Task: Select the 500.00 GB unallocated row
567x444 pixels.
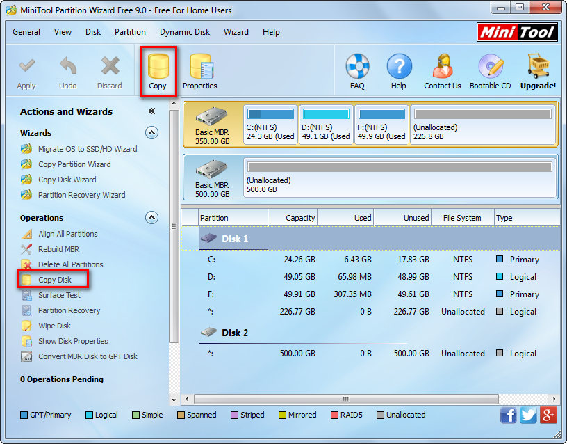Action: coord(370,353)
